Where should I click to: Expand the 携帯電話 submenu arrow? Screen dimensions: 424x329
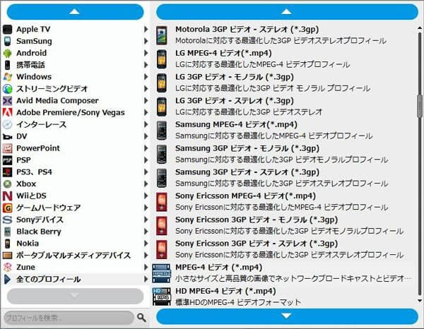146,65
